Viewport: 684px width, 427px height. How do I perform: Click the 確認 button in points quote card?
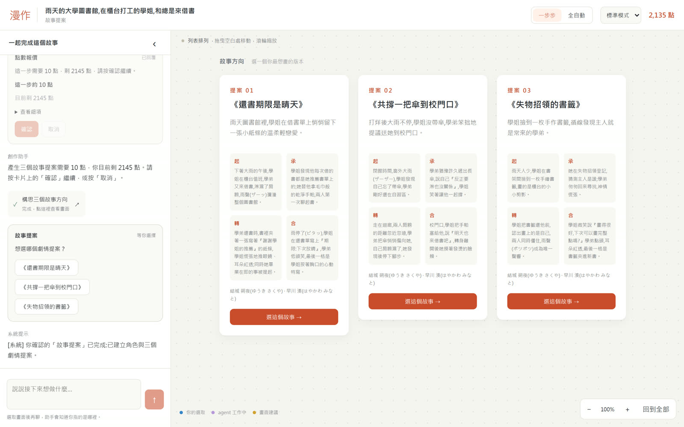click(x=27, y=129)
